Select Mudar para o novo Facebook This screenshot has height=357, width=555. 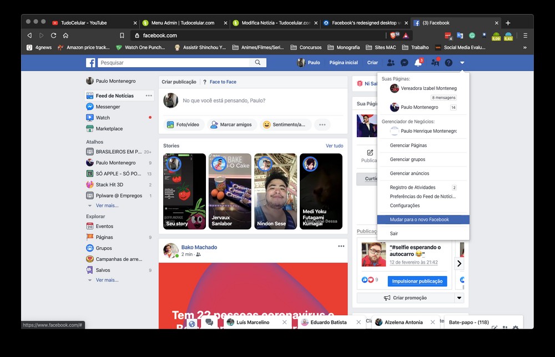(423, 219)
